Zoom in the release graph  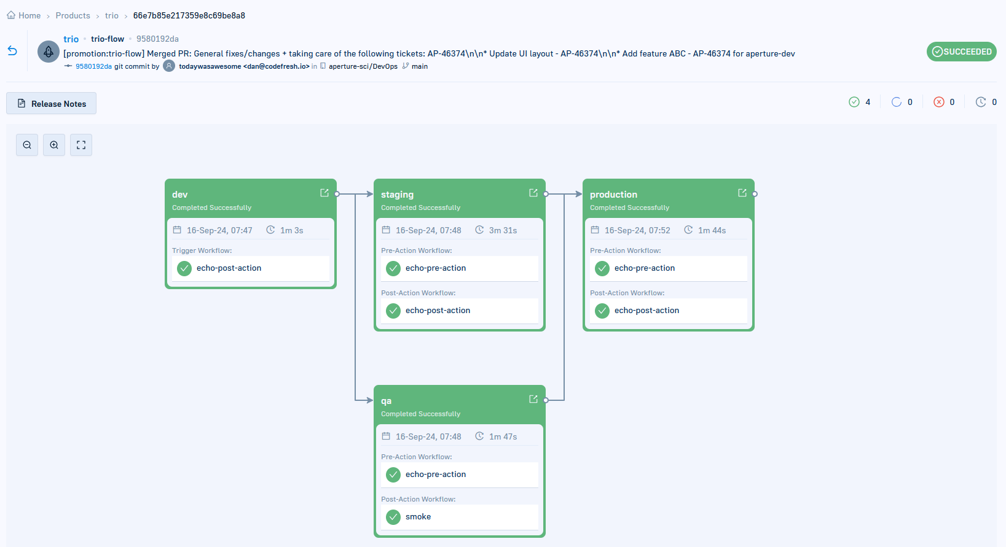[54, 145]
